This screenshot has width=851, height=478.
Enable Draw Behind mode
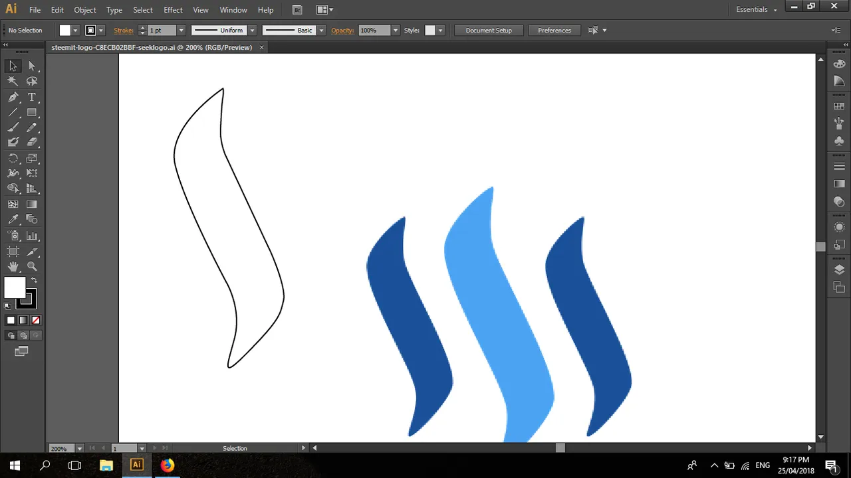(x=23, y=335)
